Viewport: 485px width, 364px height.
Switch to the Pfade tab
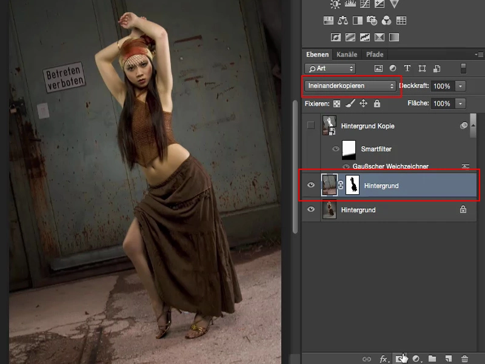tap(375, 54)
